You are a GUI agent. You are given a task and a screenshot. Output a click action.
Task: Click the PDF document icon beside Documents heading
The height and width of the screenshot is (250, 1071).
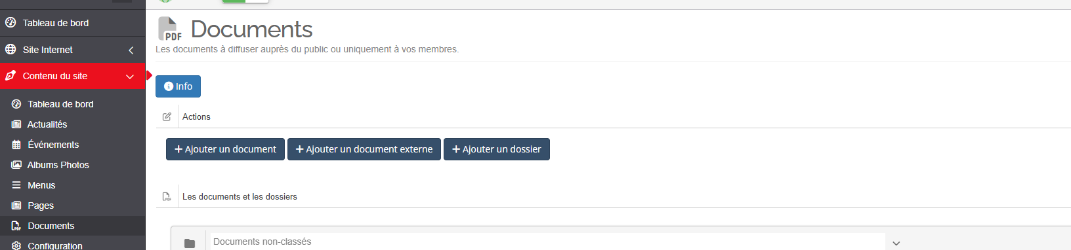(x=170, y=29)
